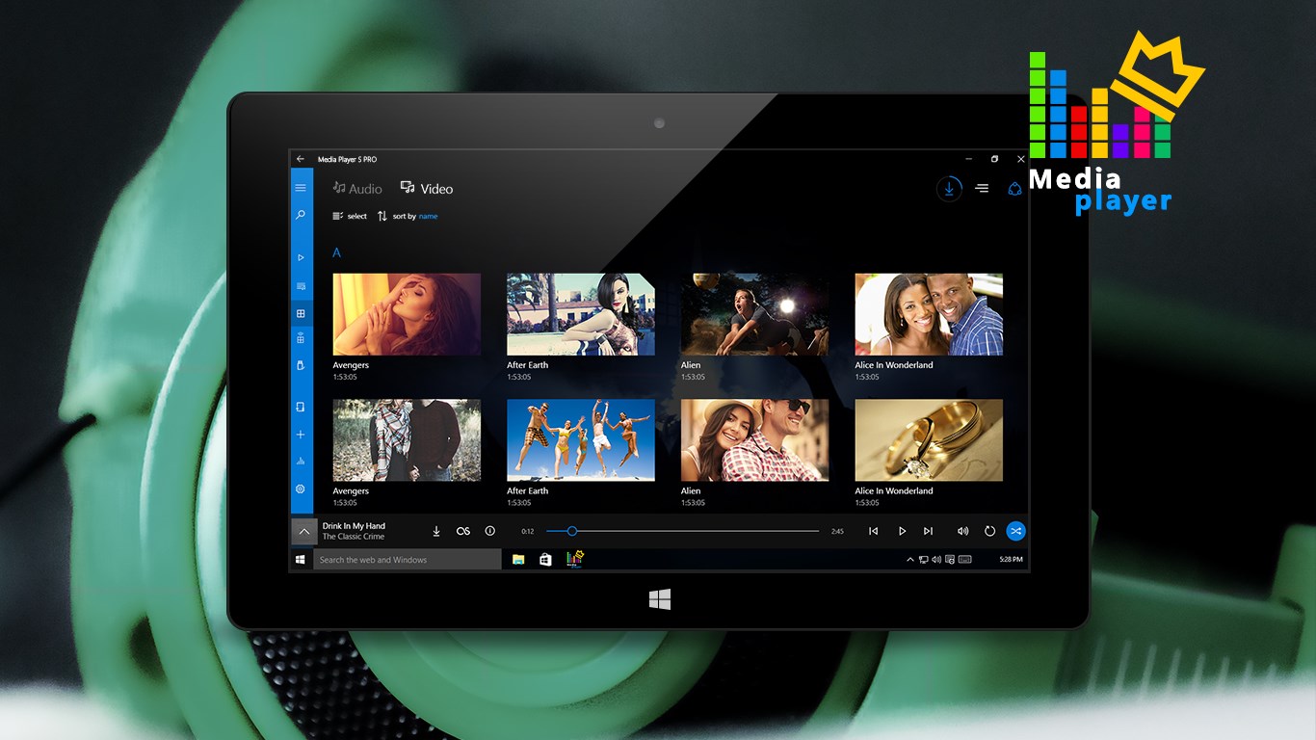Enable shuffle playback
This screenshot has height=740, width=1316.
[x=1015, y=531]
